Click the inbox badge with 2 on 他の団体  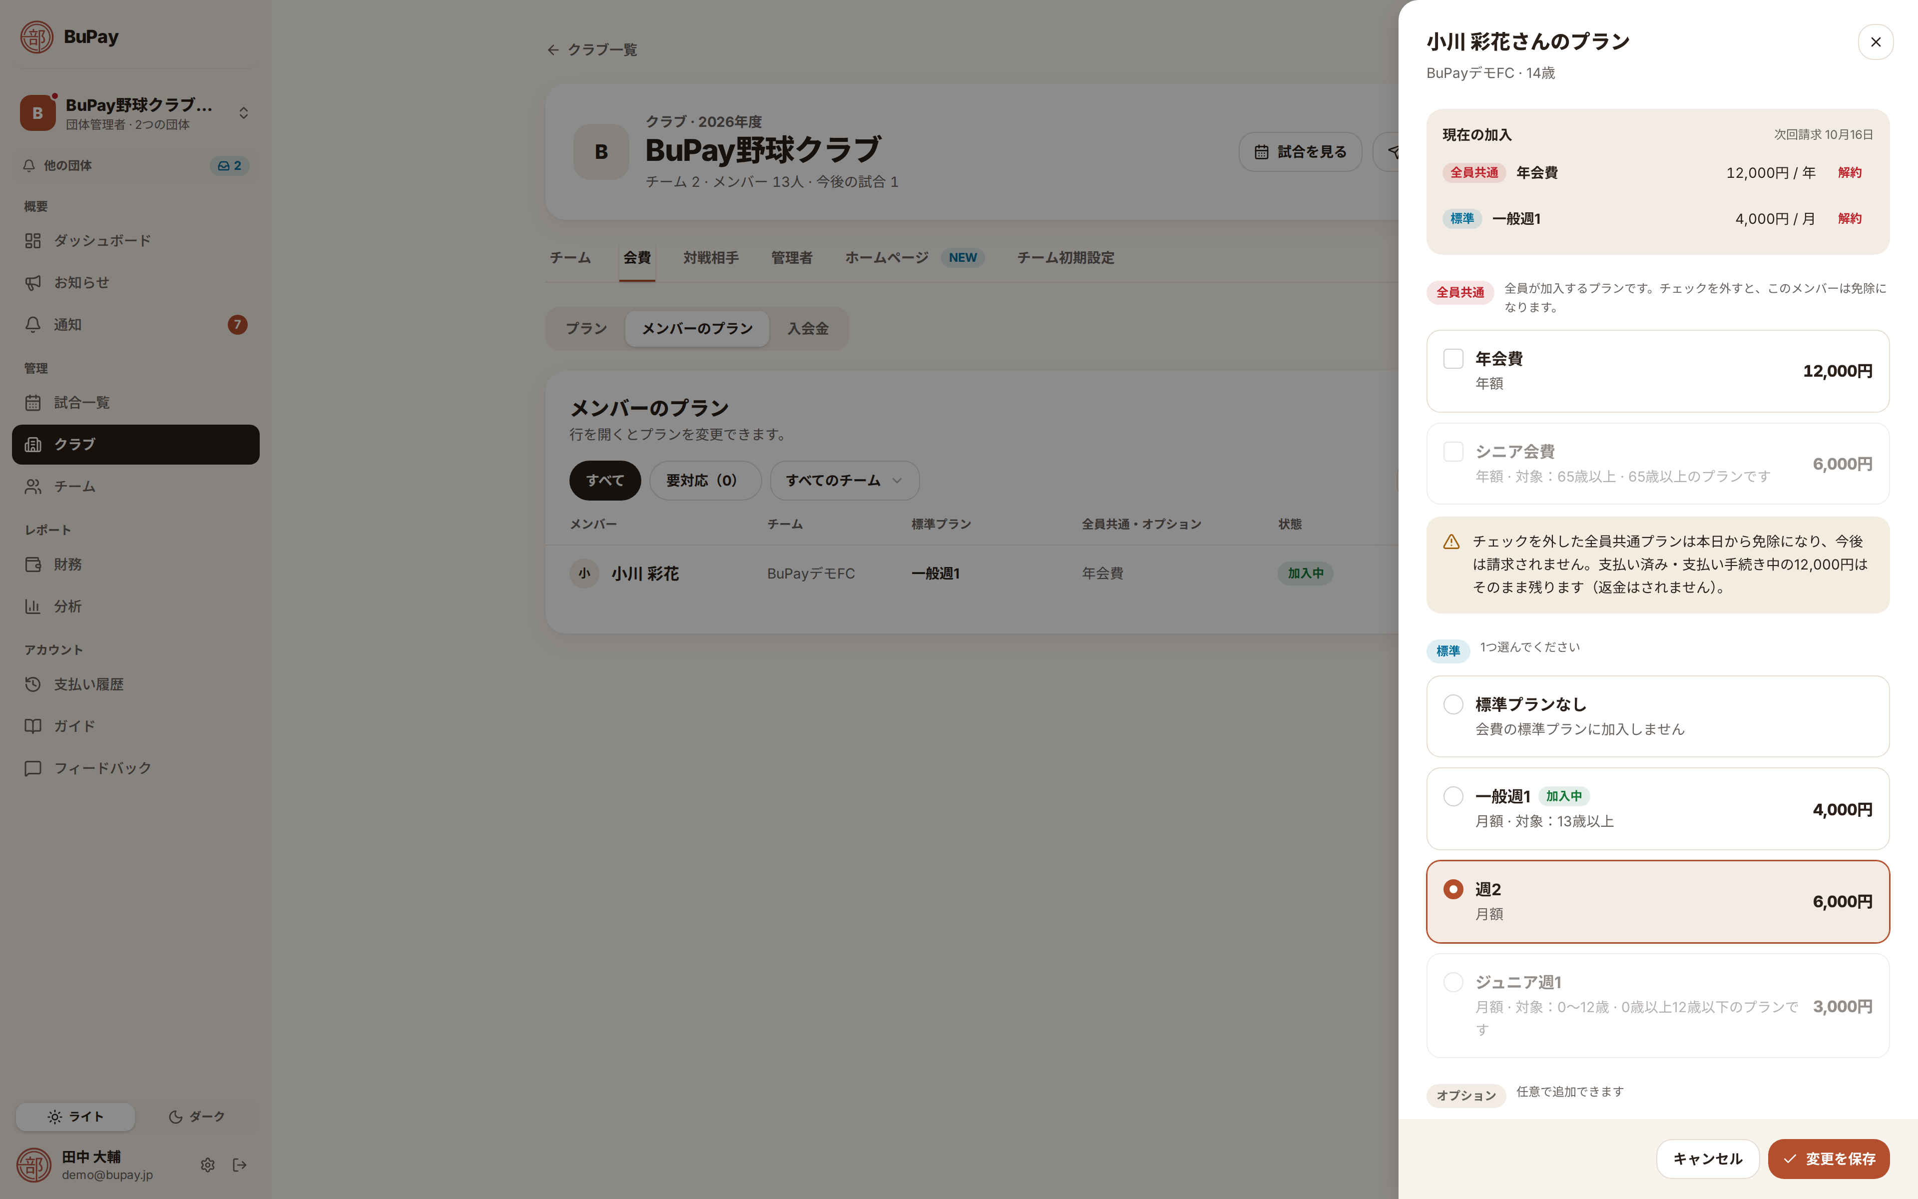[x=230, y=166]
